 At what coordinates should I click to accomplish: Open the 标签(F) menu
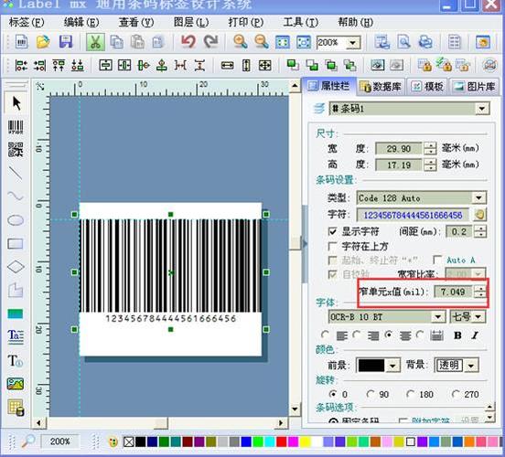pyautogui.click(x=27, y=22)
